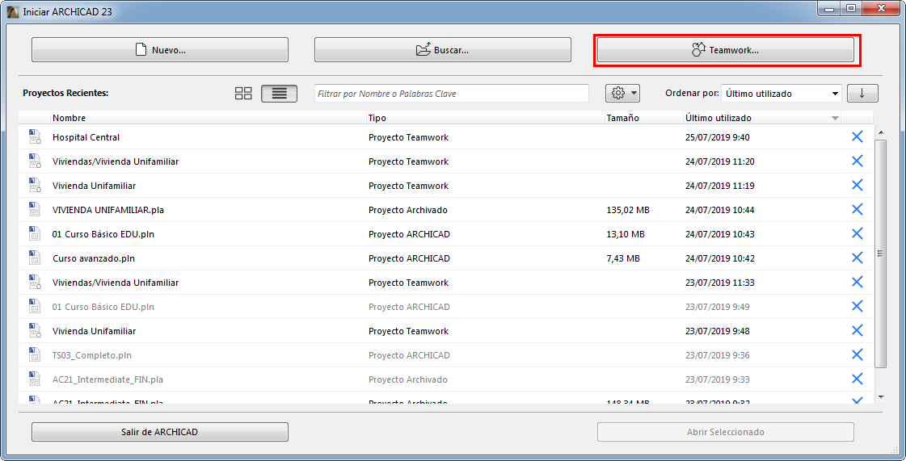Click VIVIENDA UNIFAMILIAR.pla archive file icon

tap(35, 209)
